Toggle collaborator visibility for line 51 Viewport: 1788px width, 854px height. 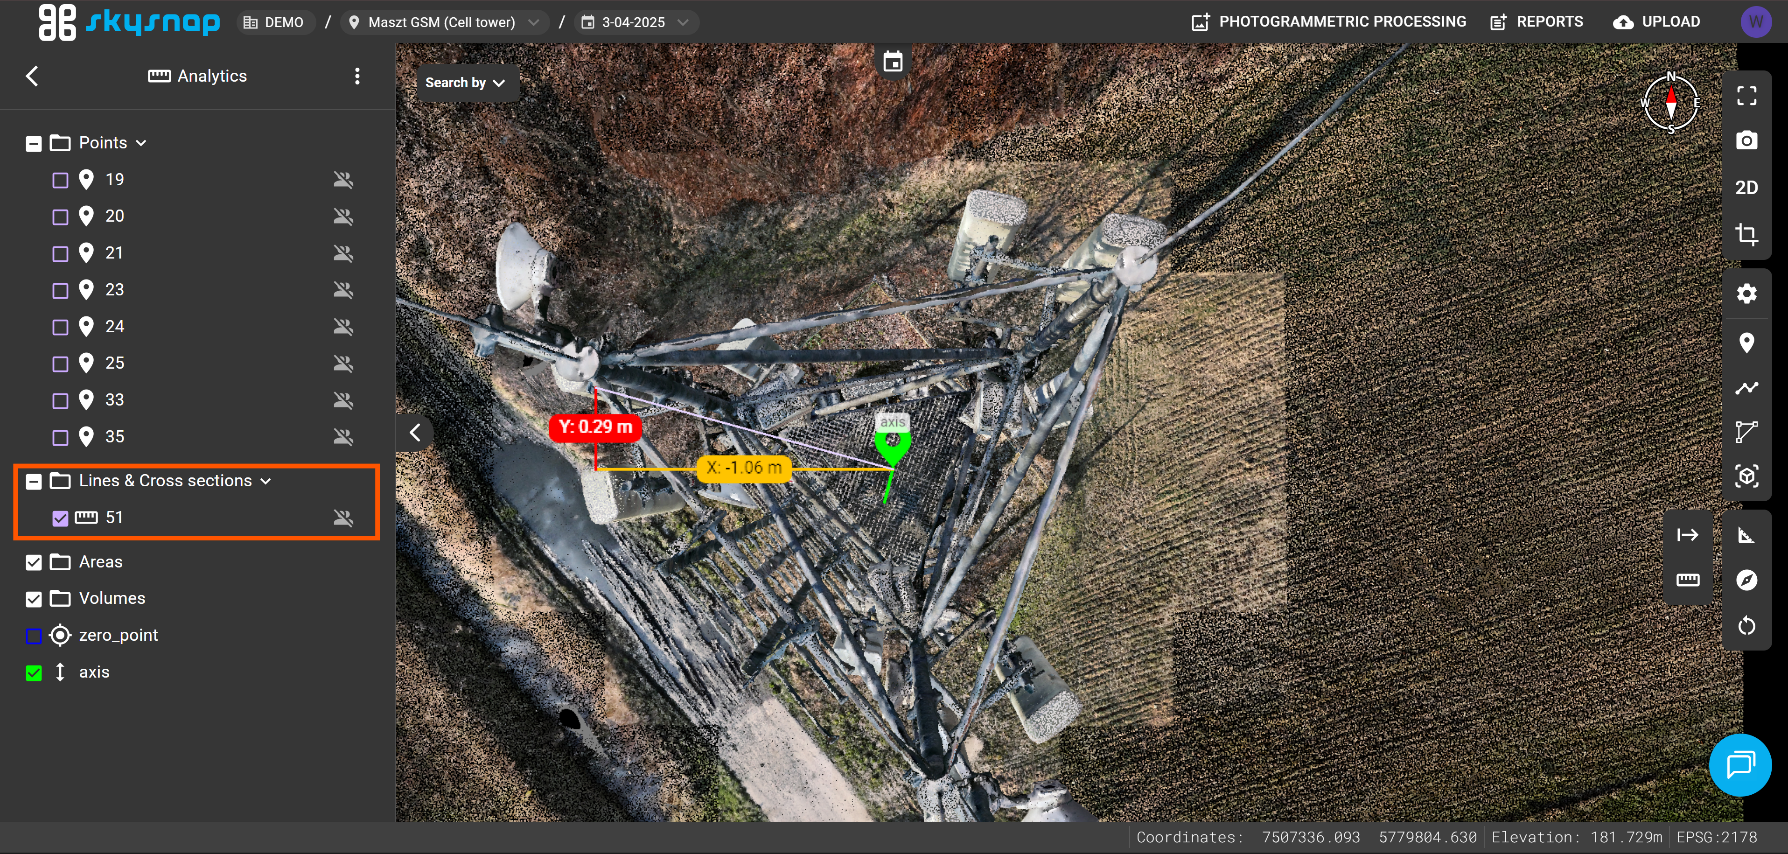[343, 518]
